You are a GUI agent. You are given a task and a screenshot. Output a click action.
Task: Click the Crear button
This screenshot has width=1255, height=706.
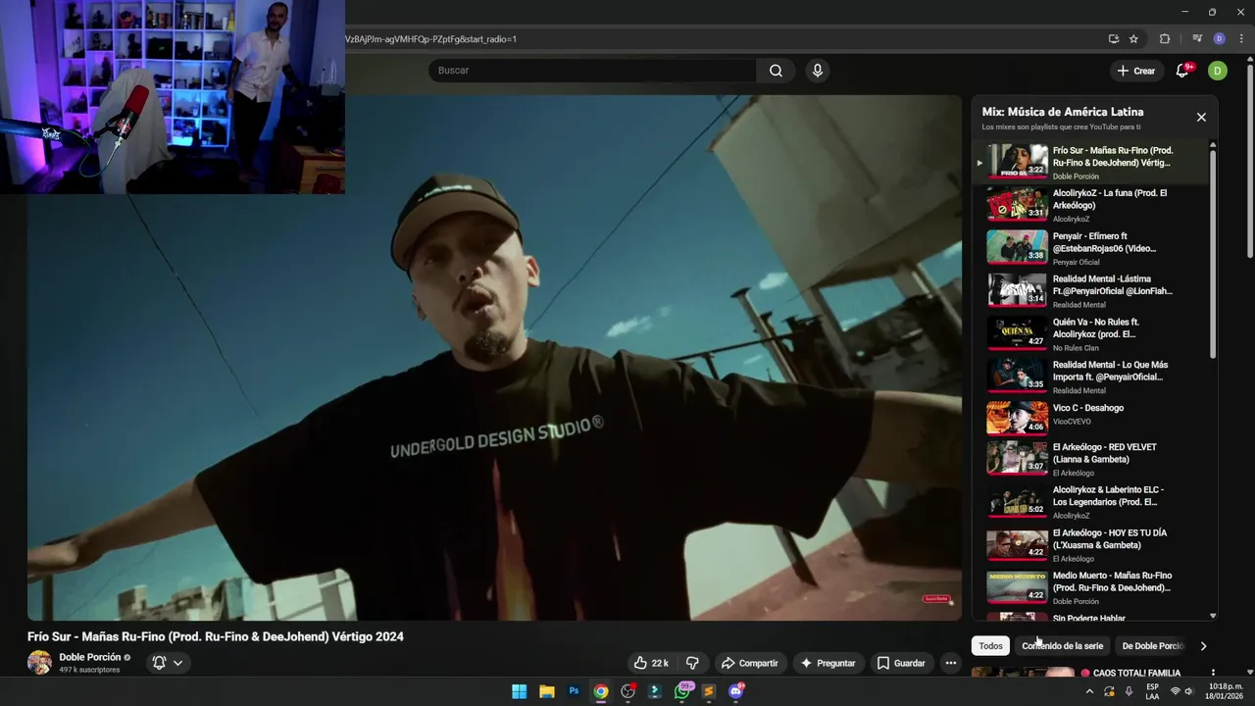coord(1136,71)
